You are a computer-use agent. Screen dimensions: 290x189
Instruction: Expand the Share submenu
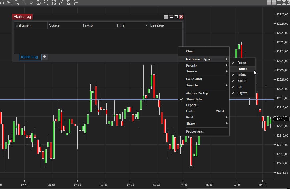(204, 124)
